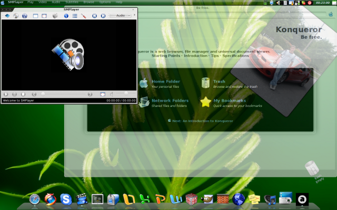Click the Open URL globe icon in SMPlayer
The height and width of the screenshot is (210, 337).
click(25, 16)
